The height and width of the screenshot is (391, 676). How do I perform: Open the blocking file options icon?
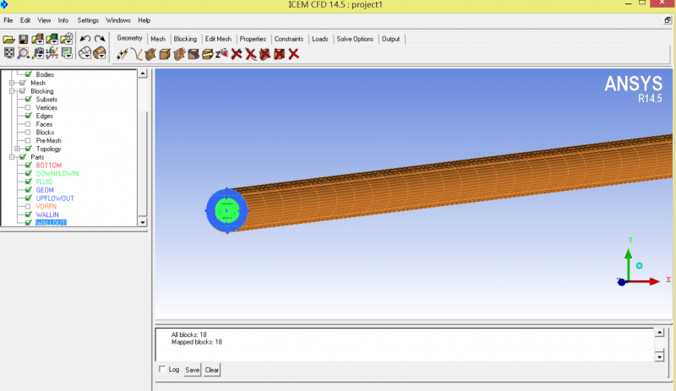pyautogui.click(x=67, y=39)
